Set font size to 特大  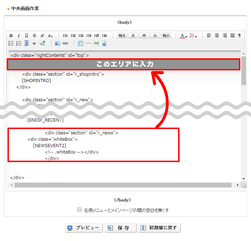(x=122, y=36)
